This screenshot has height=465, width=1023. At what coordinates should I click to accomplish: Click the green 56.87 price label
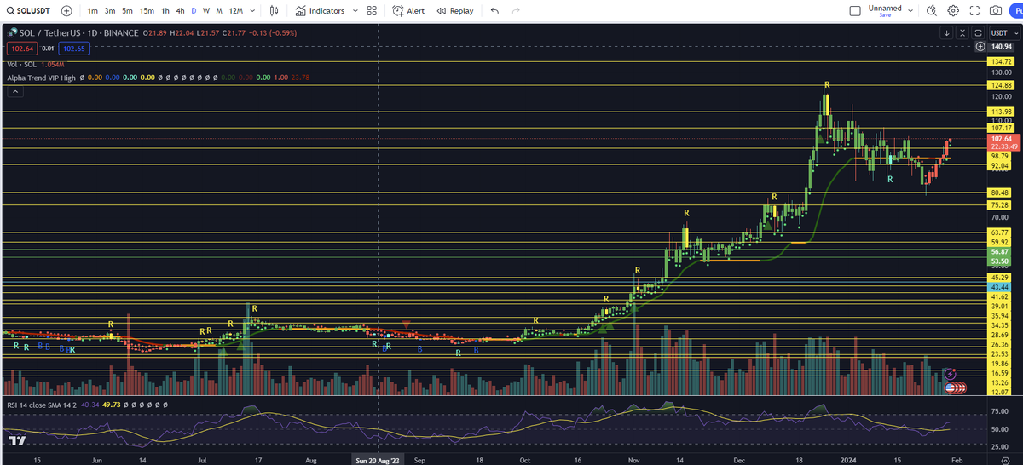point(999,252)
